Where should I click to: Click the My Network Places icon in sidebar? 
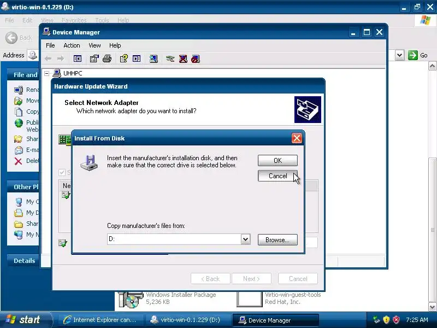(x=19, y=235)
